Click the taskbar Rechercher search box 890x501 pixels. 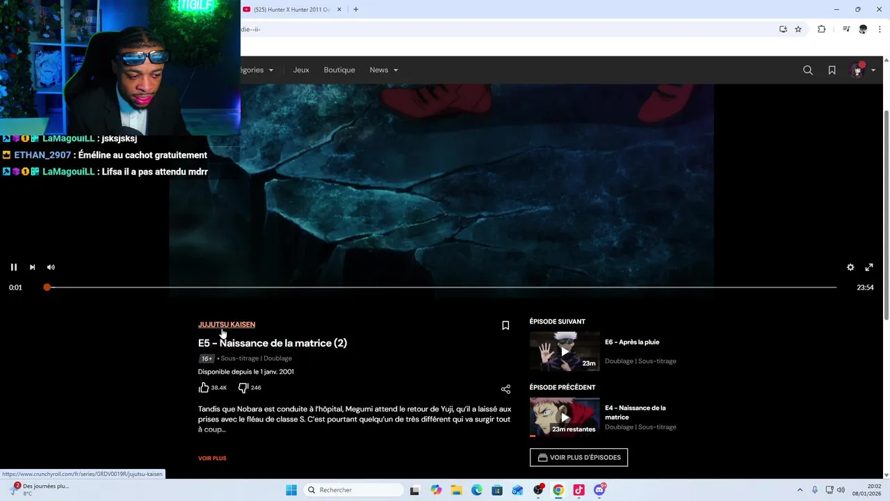(x=353, y=490)
